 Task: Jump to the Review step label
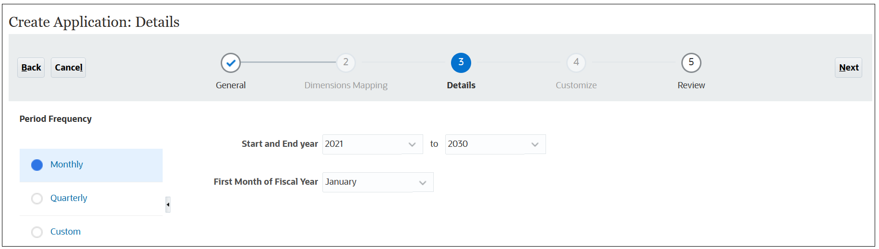pyautogui.click(x=691, y=85)
